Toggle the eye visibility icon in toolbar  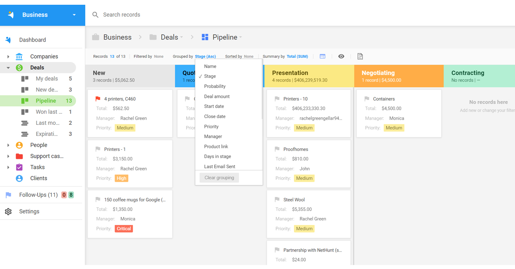341,57
